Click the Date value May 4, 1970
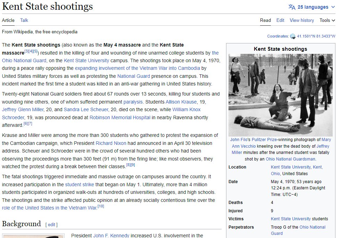The image size is (341, 238). [x=283, y=182]
